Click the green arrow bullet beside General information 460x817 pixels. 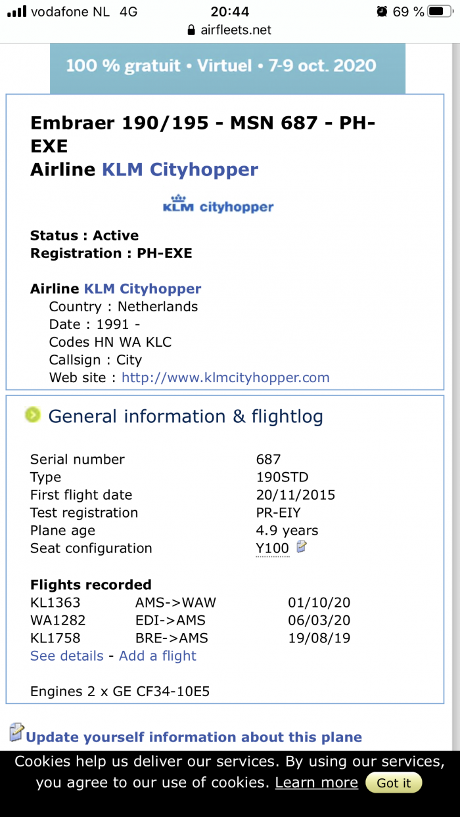pos(32,415)
